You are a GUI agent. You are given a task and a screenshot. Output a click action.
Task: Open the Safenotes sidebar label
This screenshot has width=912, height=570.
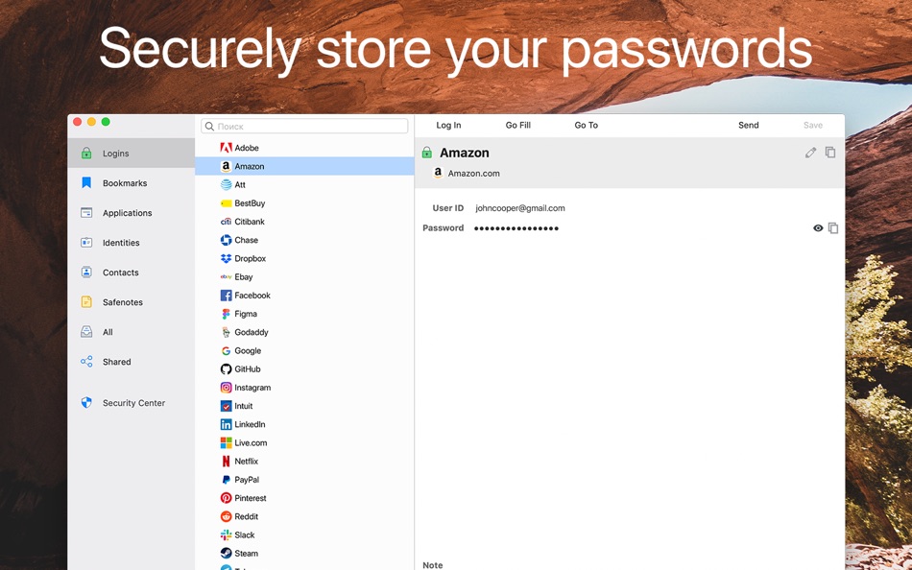click(x=123, y=302)
